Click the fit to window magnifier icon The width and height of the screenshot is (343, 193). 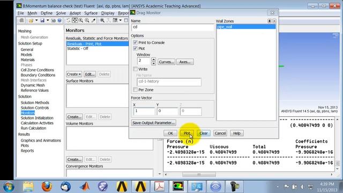(102, 20)
